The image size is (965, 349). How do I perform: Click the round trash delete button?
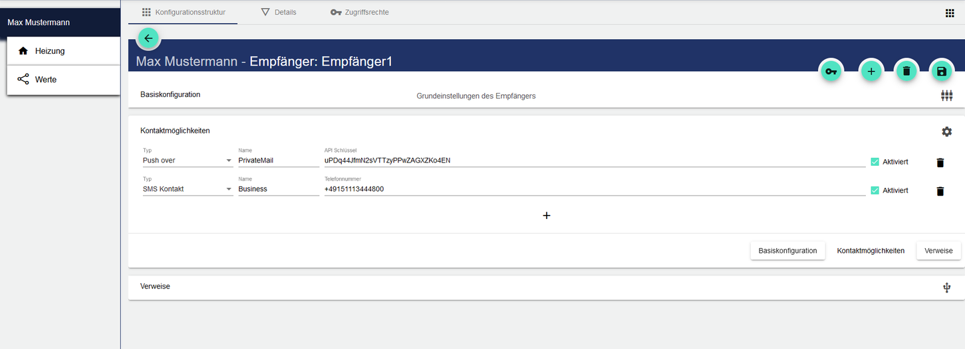pyautogui.click(x=906, y=72)
